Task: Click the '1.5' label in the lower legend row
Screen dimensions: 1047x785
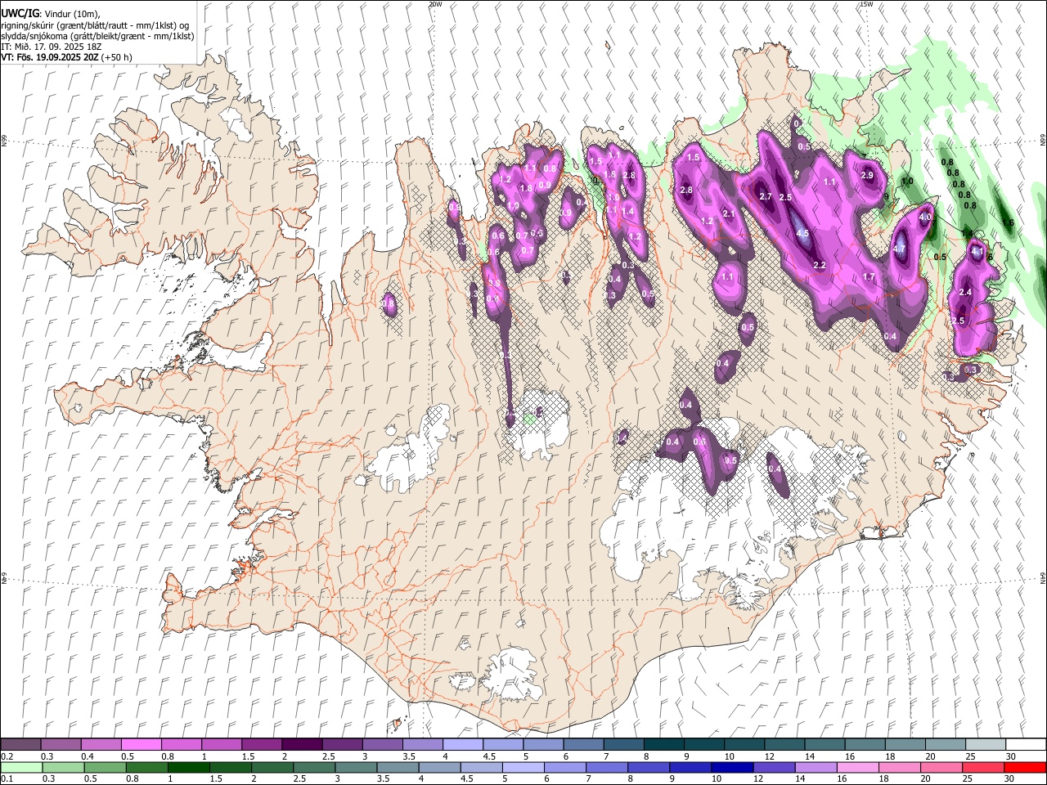Action: click(x=217, y=779)
